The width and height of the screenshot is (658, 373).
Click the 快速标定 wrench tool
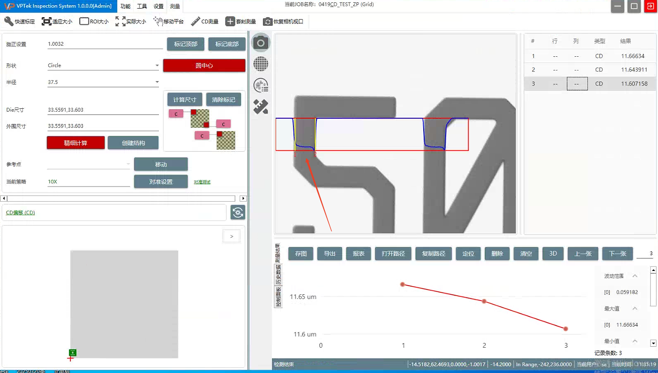pyautogui.click(x=20, y=21)
